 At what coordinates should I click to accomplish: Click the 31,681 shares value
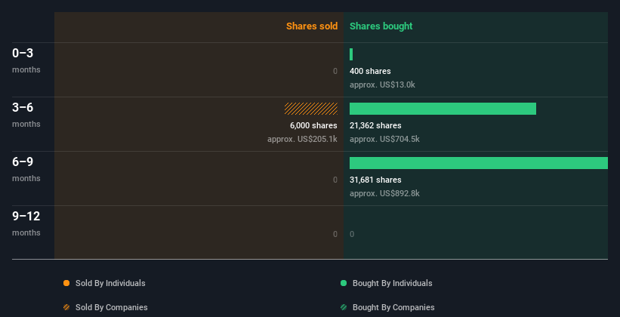tap(375, 180)
